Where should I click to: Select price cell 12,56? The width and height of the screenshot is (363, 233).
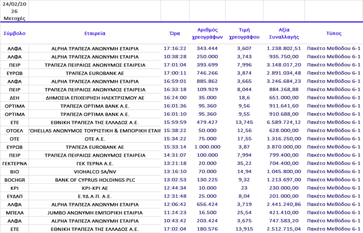[x=244, y=131]
